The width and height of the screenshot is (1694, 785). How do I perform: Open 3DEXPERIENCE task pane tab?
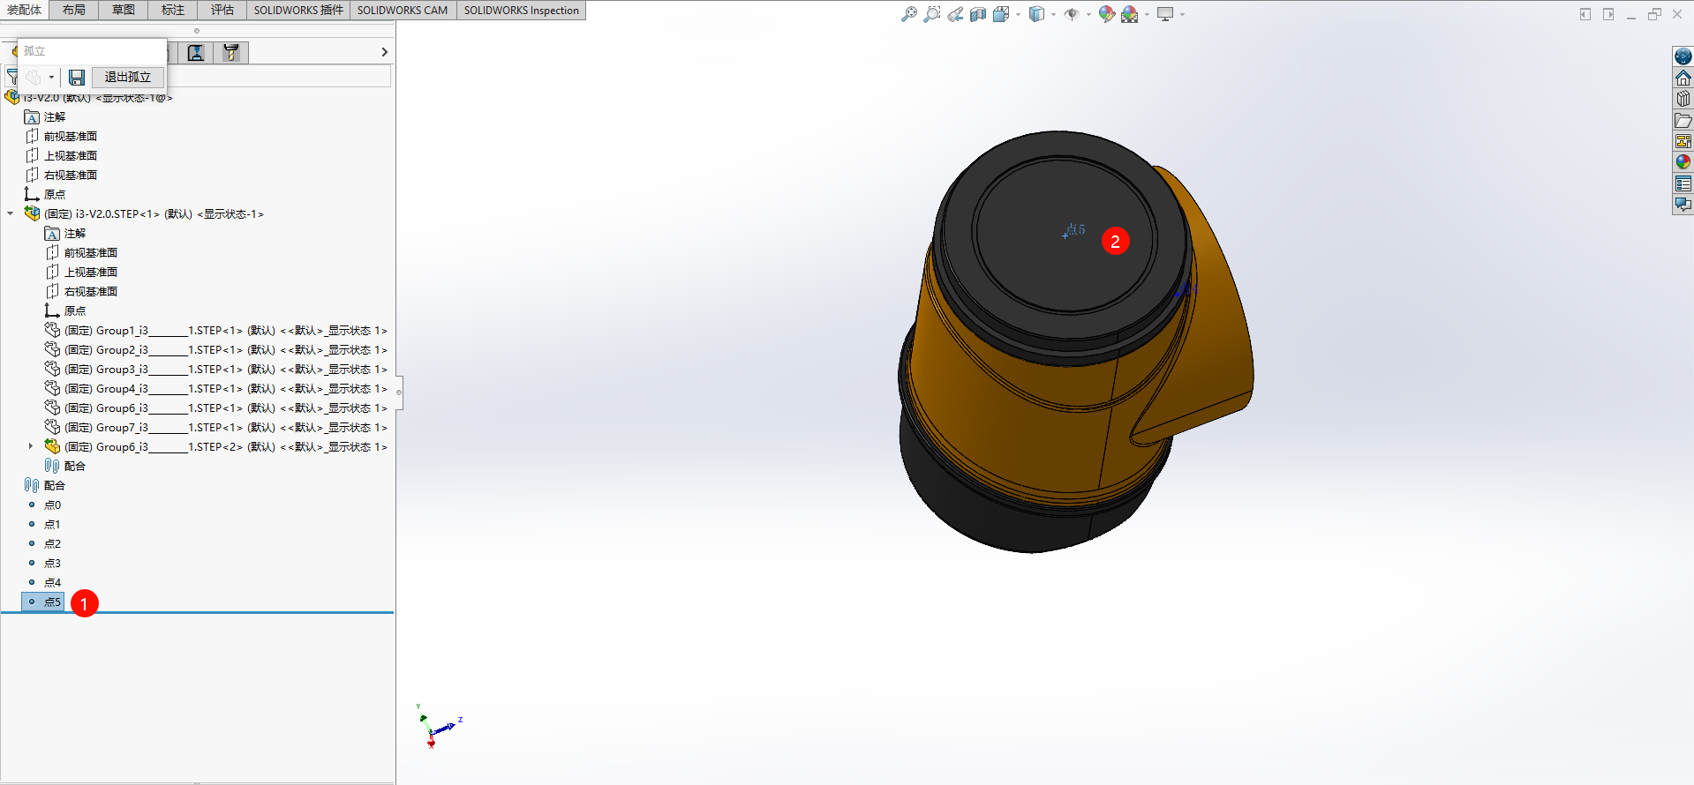pyautogui.click(x=1683, y=56)
